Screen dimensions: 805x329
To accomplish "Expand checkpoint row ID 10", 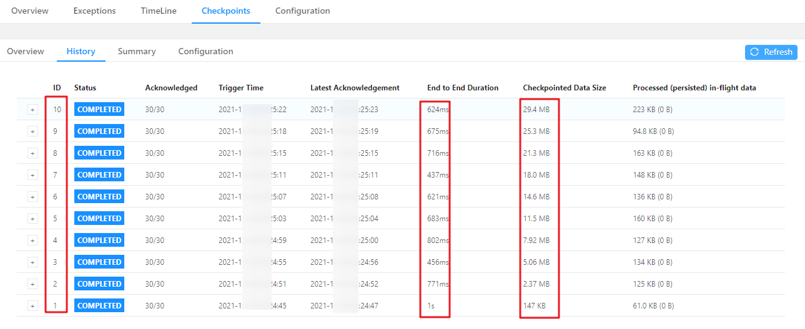I will 32,110.
